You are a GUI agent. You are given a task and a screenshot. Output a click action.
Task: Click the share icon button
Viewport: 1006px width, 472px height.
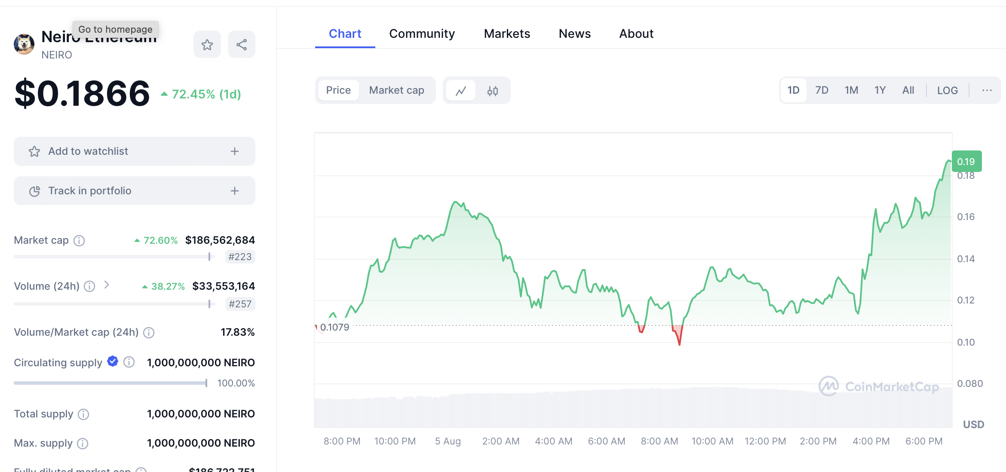pos(242,45)
